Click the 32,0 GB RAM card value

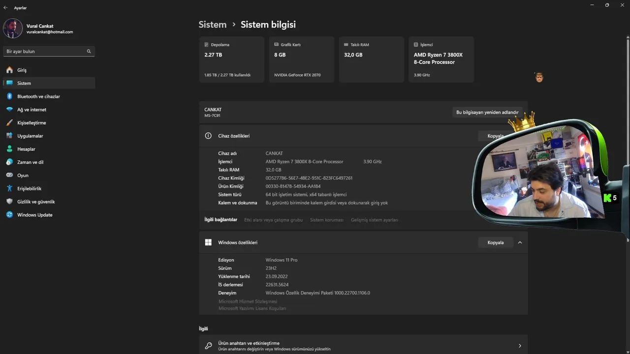(353, 55)
